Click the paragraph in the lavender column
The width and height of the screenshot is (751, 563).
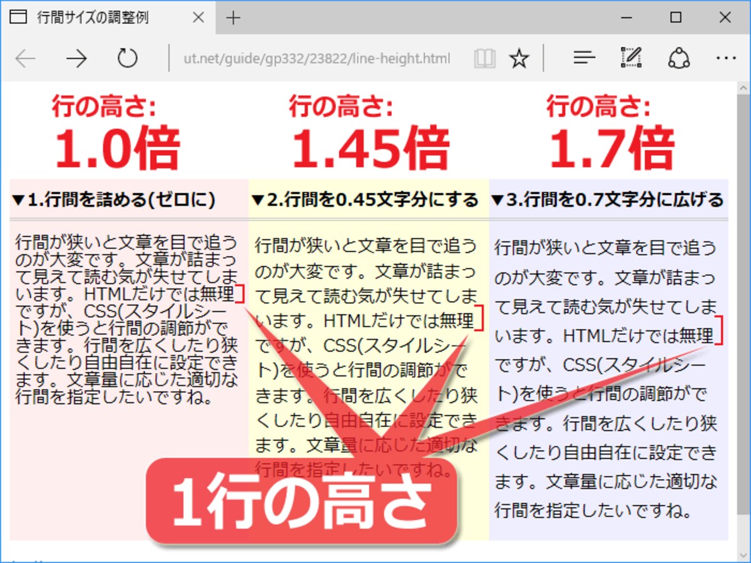(606, 379)
